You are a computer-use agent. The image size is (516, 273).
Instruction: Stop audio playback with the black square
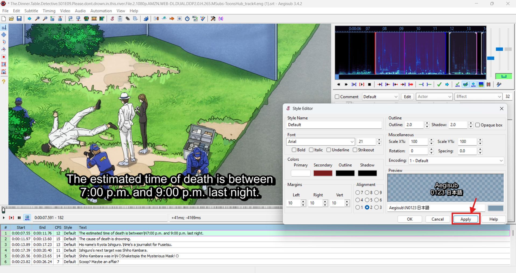click(369, 84)
